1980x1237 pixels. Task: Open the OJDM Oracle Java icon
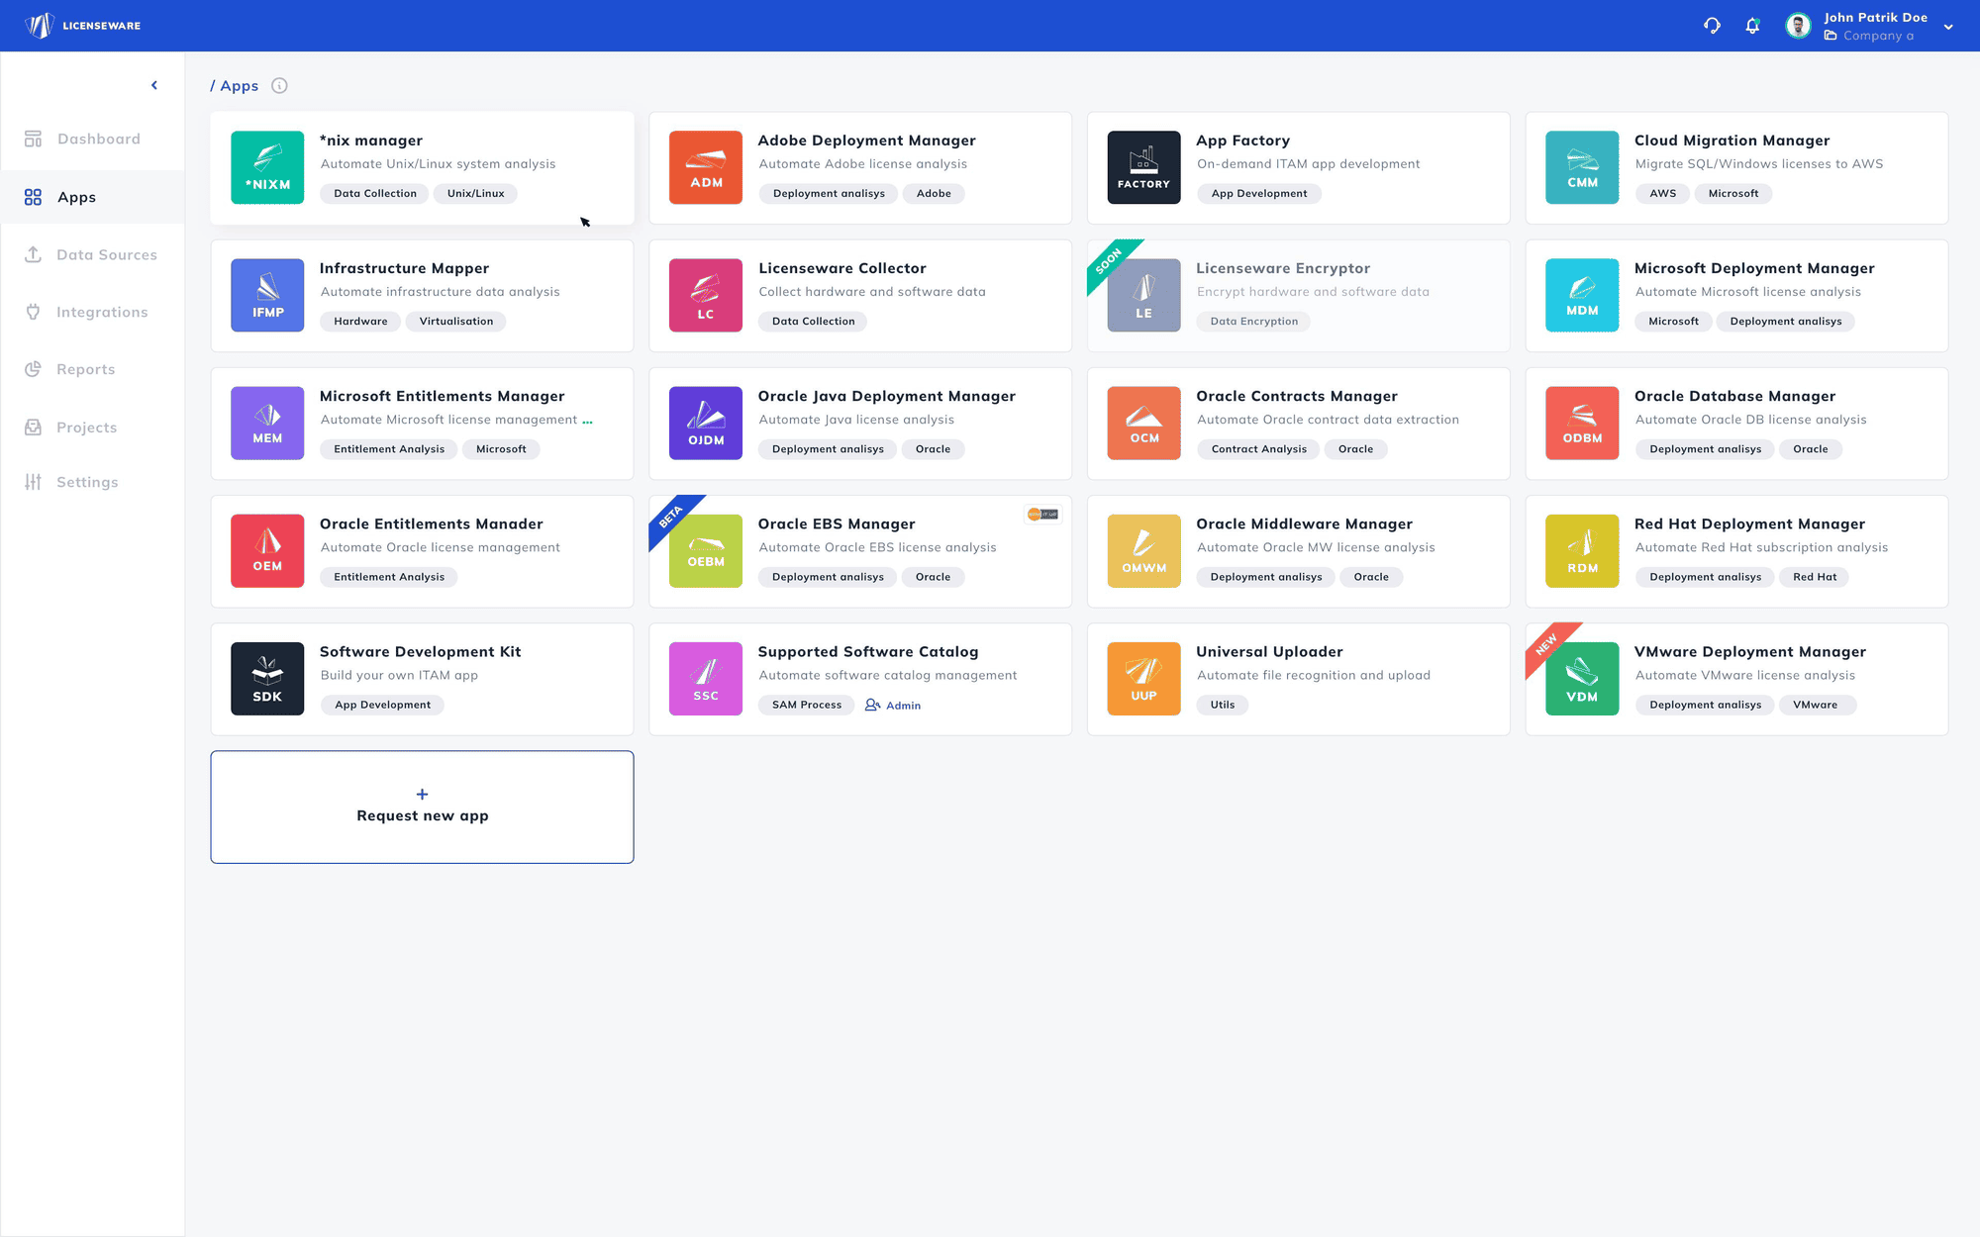tap(706, 423)
